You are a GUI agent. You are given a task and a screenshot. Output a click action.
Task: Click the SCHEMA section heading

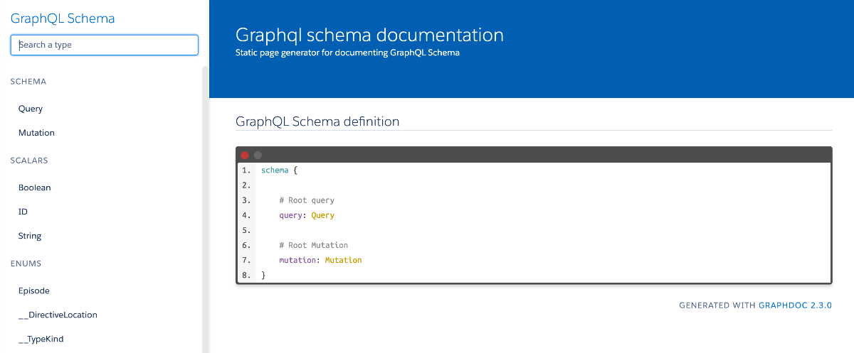click(28, 82)
